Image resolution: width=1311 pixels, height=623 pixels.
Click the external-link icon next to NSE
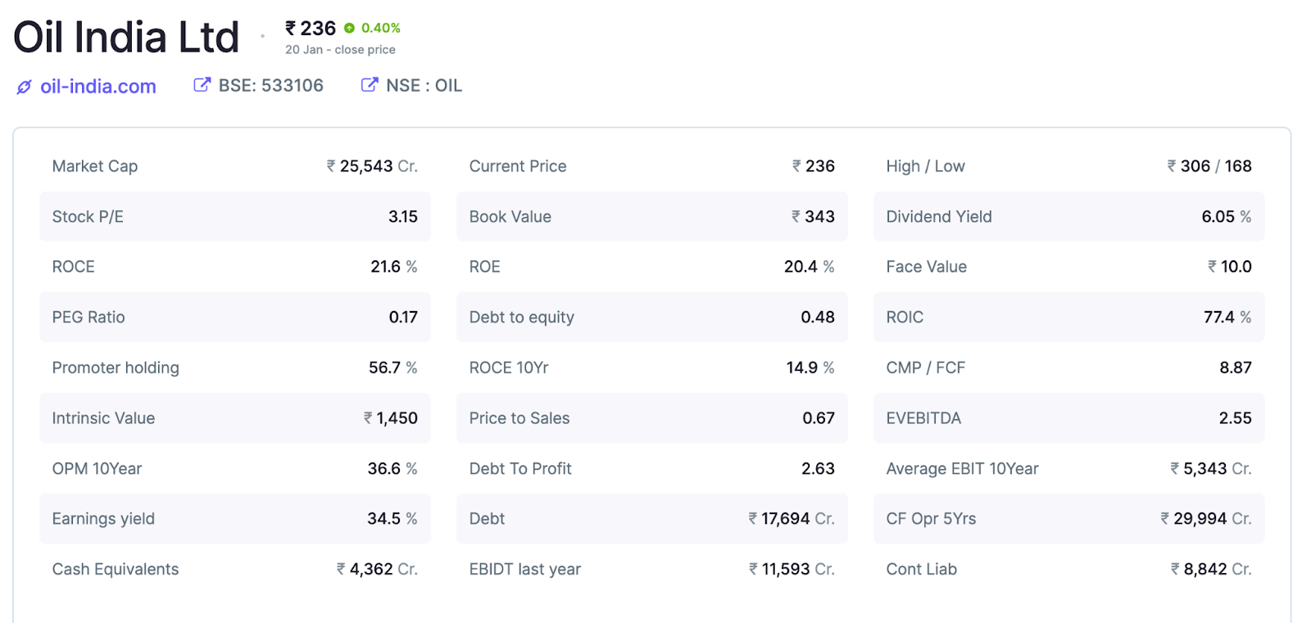coord(370,84)
